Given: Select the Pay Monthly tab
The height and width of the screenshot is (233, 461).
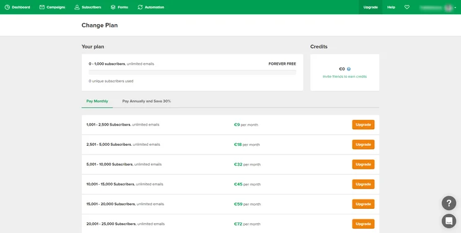Looking at the screenshot, I should [x=97, y=101].
